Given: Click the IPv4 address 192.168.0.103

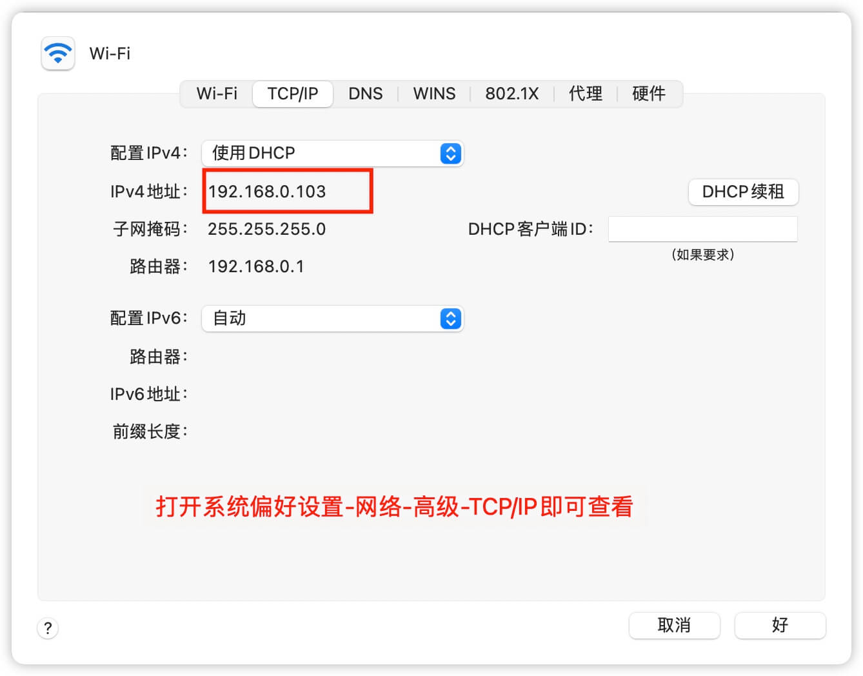Looking at the screenshot, I should click(267, 192).
